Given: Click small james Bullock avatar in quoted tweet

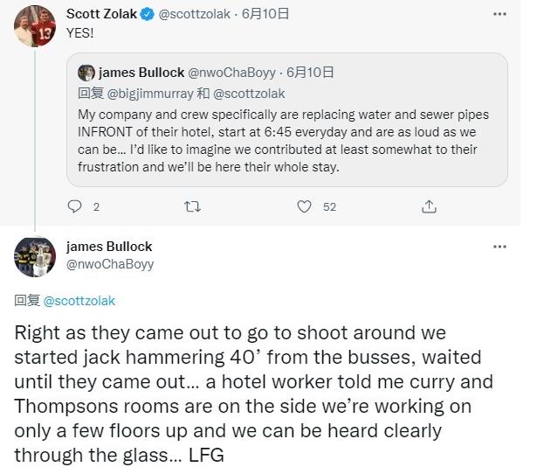Looking at the screenshot, I should (x=86, y=73).
